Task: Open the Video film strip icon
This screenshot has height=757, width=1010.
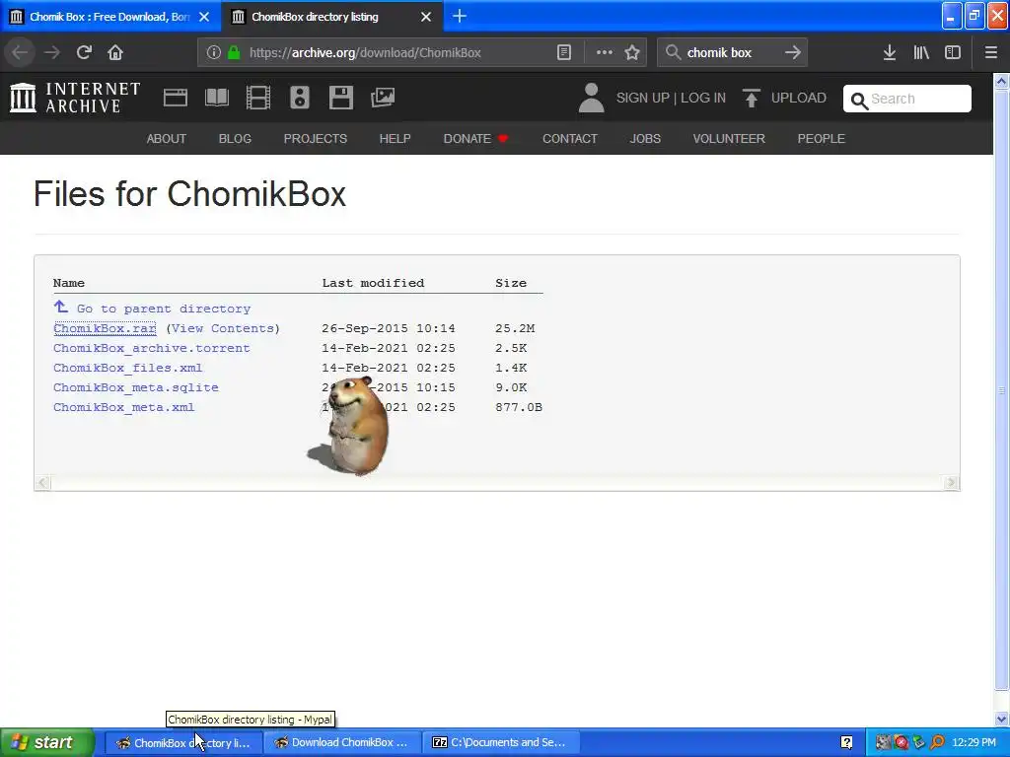Action: pos(258,98)
